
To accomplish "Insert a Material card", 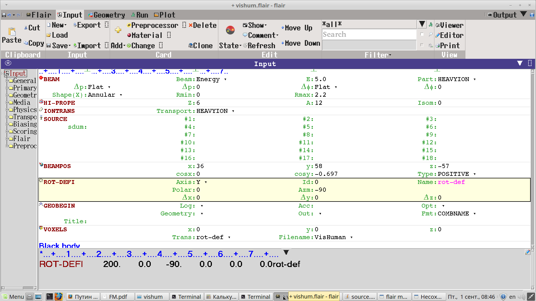I will pyautogui.click(x=145, y=35).
